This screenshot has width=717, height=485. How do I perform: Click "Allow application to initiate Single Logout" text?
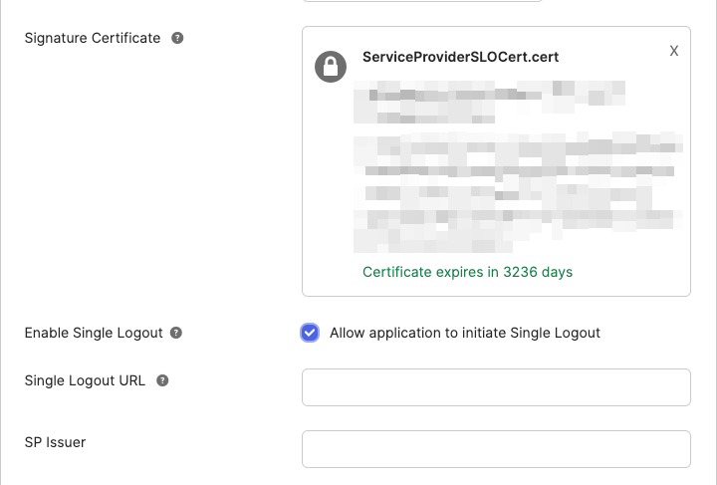465,333
